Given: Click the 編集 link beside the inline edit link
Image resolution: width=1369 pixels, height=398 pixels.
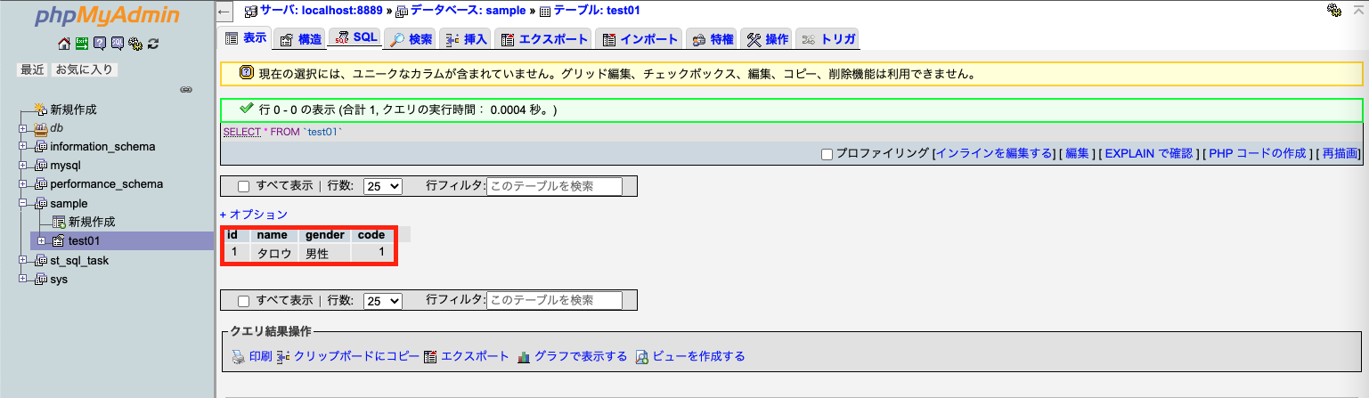Looking at the screenshot, I should coord(1078,154).
